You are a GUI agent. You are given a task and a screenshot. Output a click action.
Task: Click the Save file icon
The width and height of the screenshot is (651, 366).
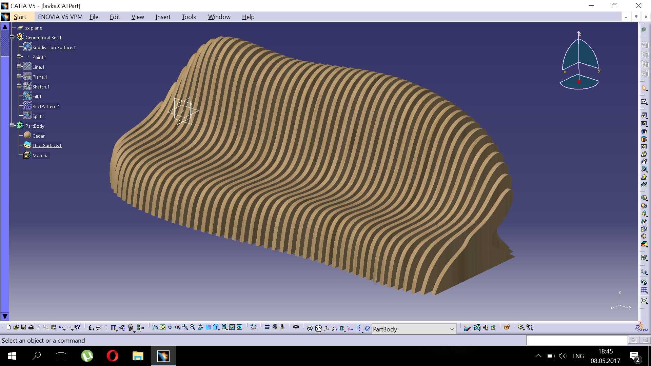click(24, 327)
